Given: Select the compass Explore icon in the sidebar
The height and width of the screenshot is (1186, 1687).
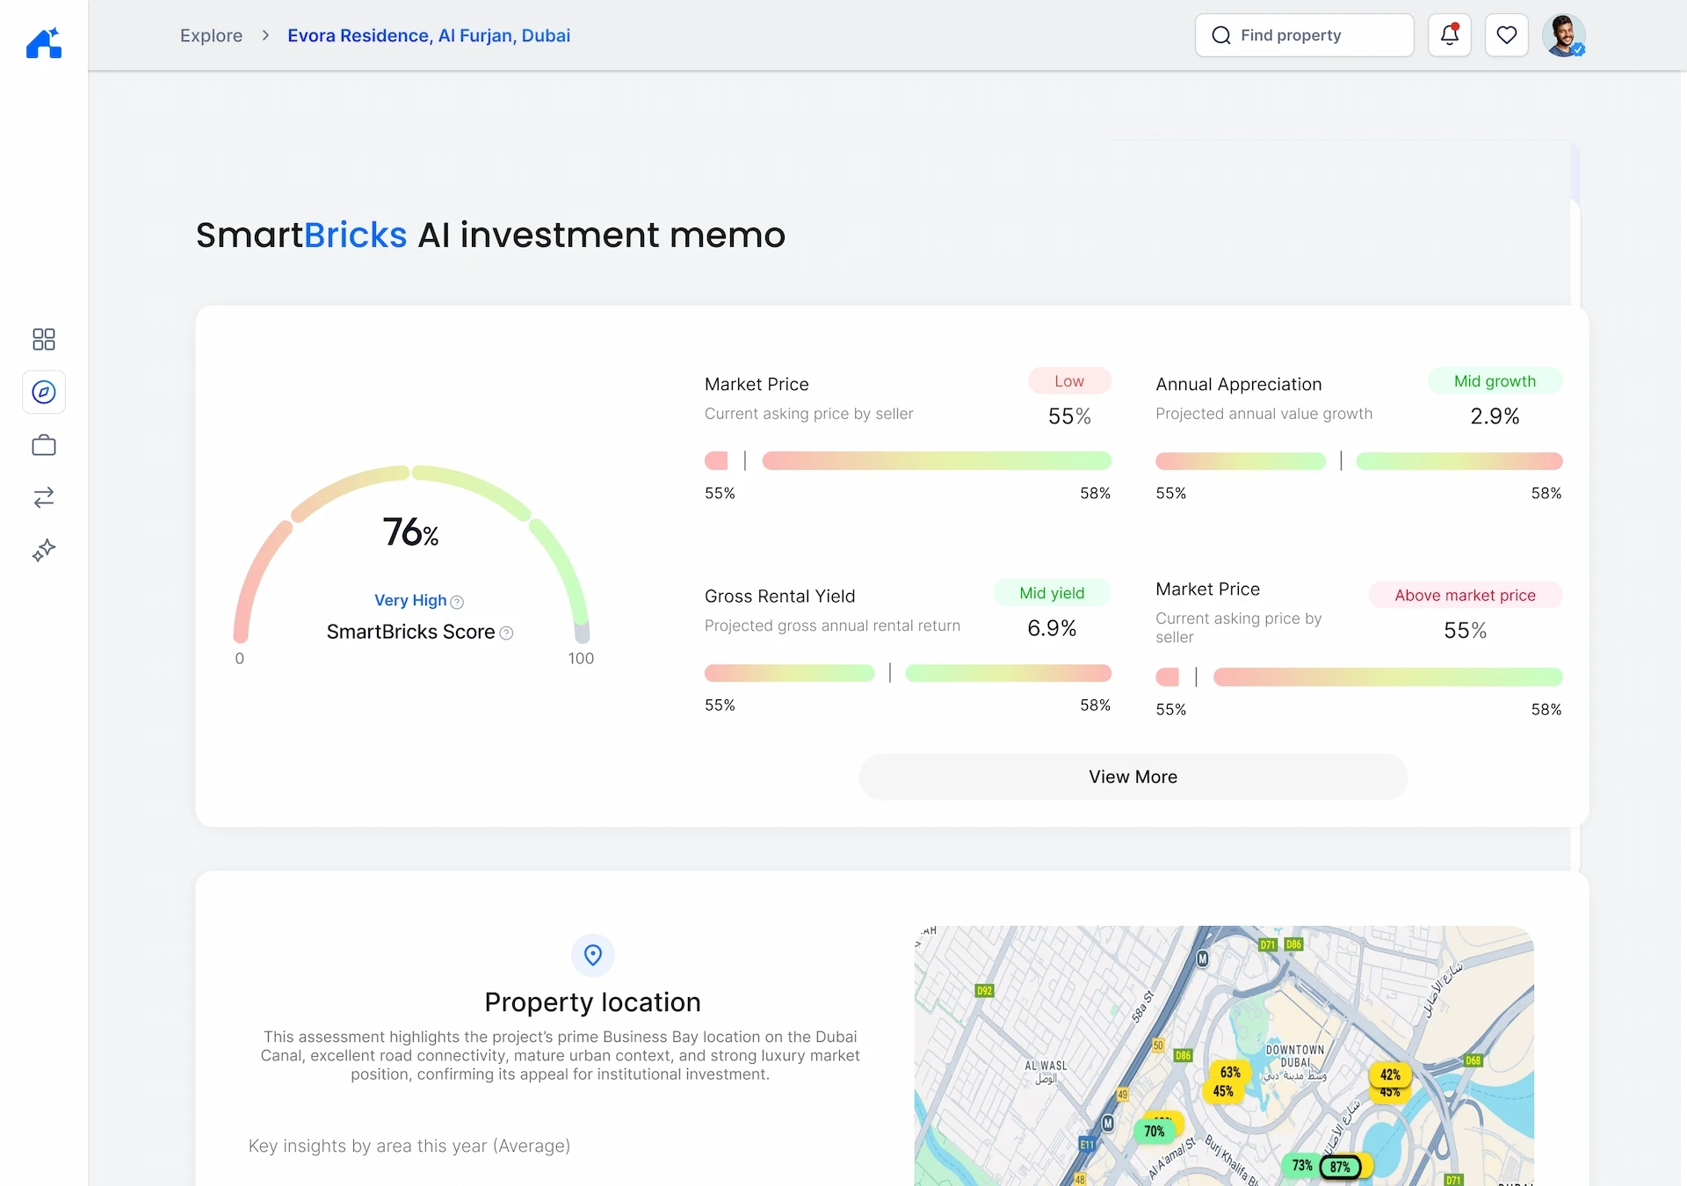Looking at the screenshot, I should pyautogui.click(x=44, y=392).
